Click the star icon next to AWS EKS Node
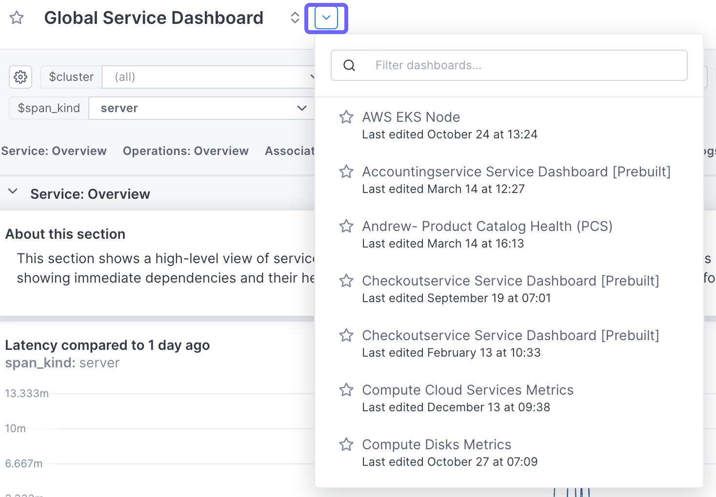 [x=346, y=117]
